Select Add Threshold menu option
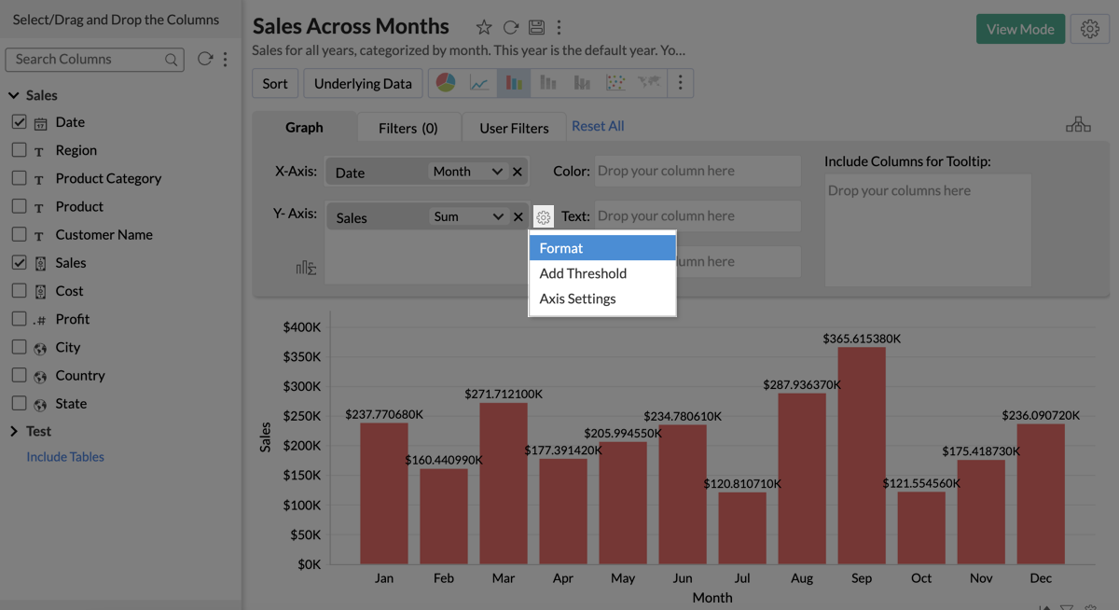 (x=583, y=273)
